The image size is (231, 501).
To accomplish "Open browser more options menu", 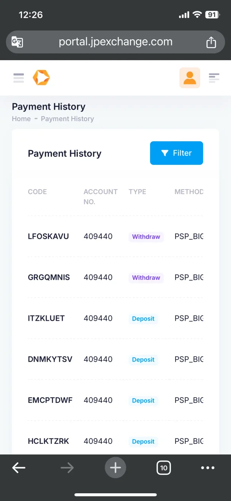I will (208, 468).
